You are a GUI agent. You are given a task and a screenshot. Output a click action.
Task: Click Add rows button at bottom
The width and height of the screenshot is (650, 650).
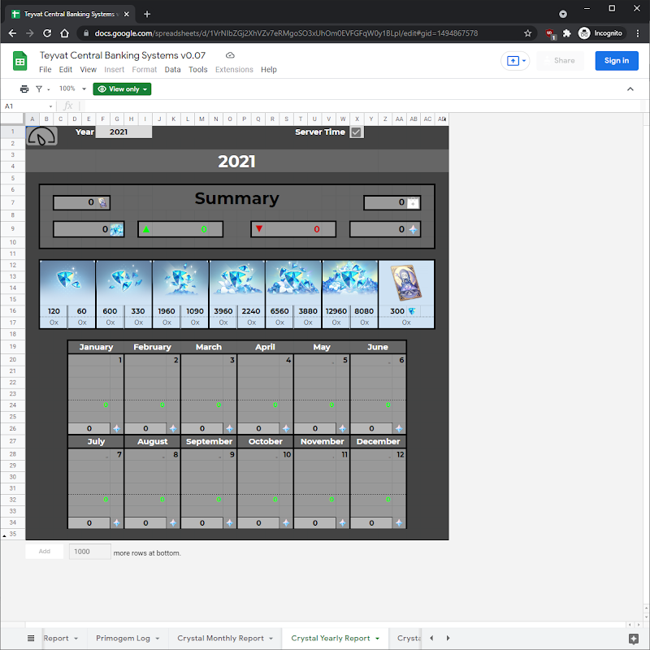point(45,552)
